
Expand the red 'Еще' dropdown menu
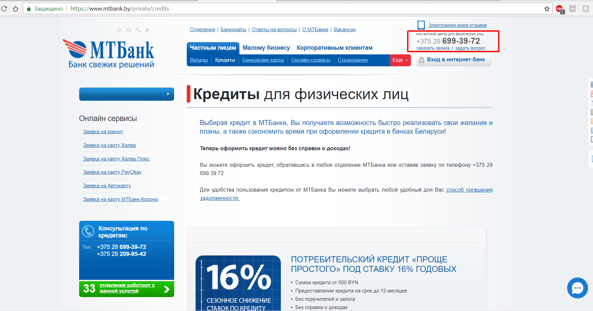(x=400, y=60)
